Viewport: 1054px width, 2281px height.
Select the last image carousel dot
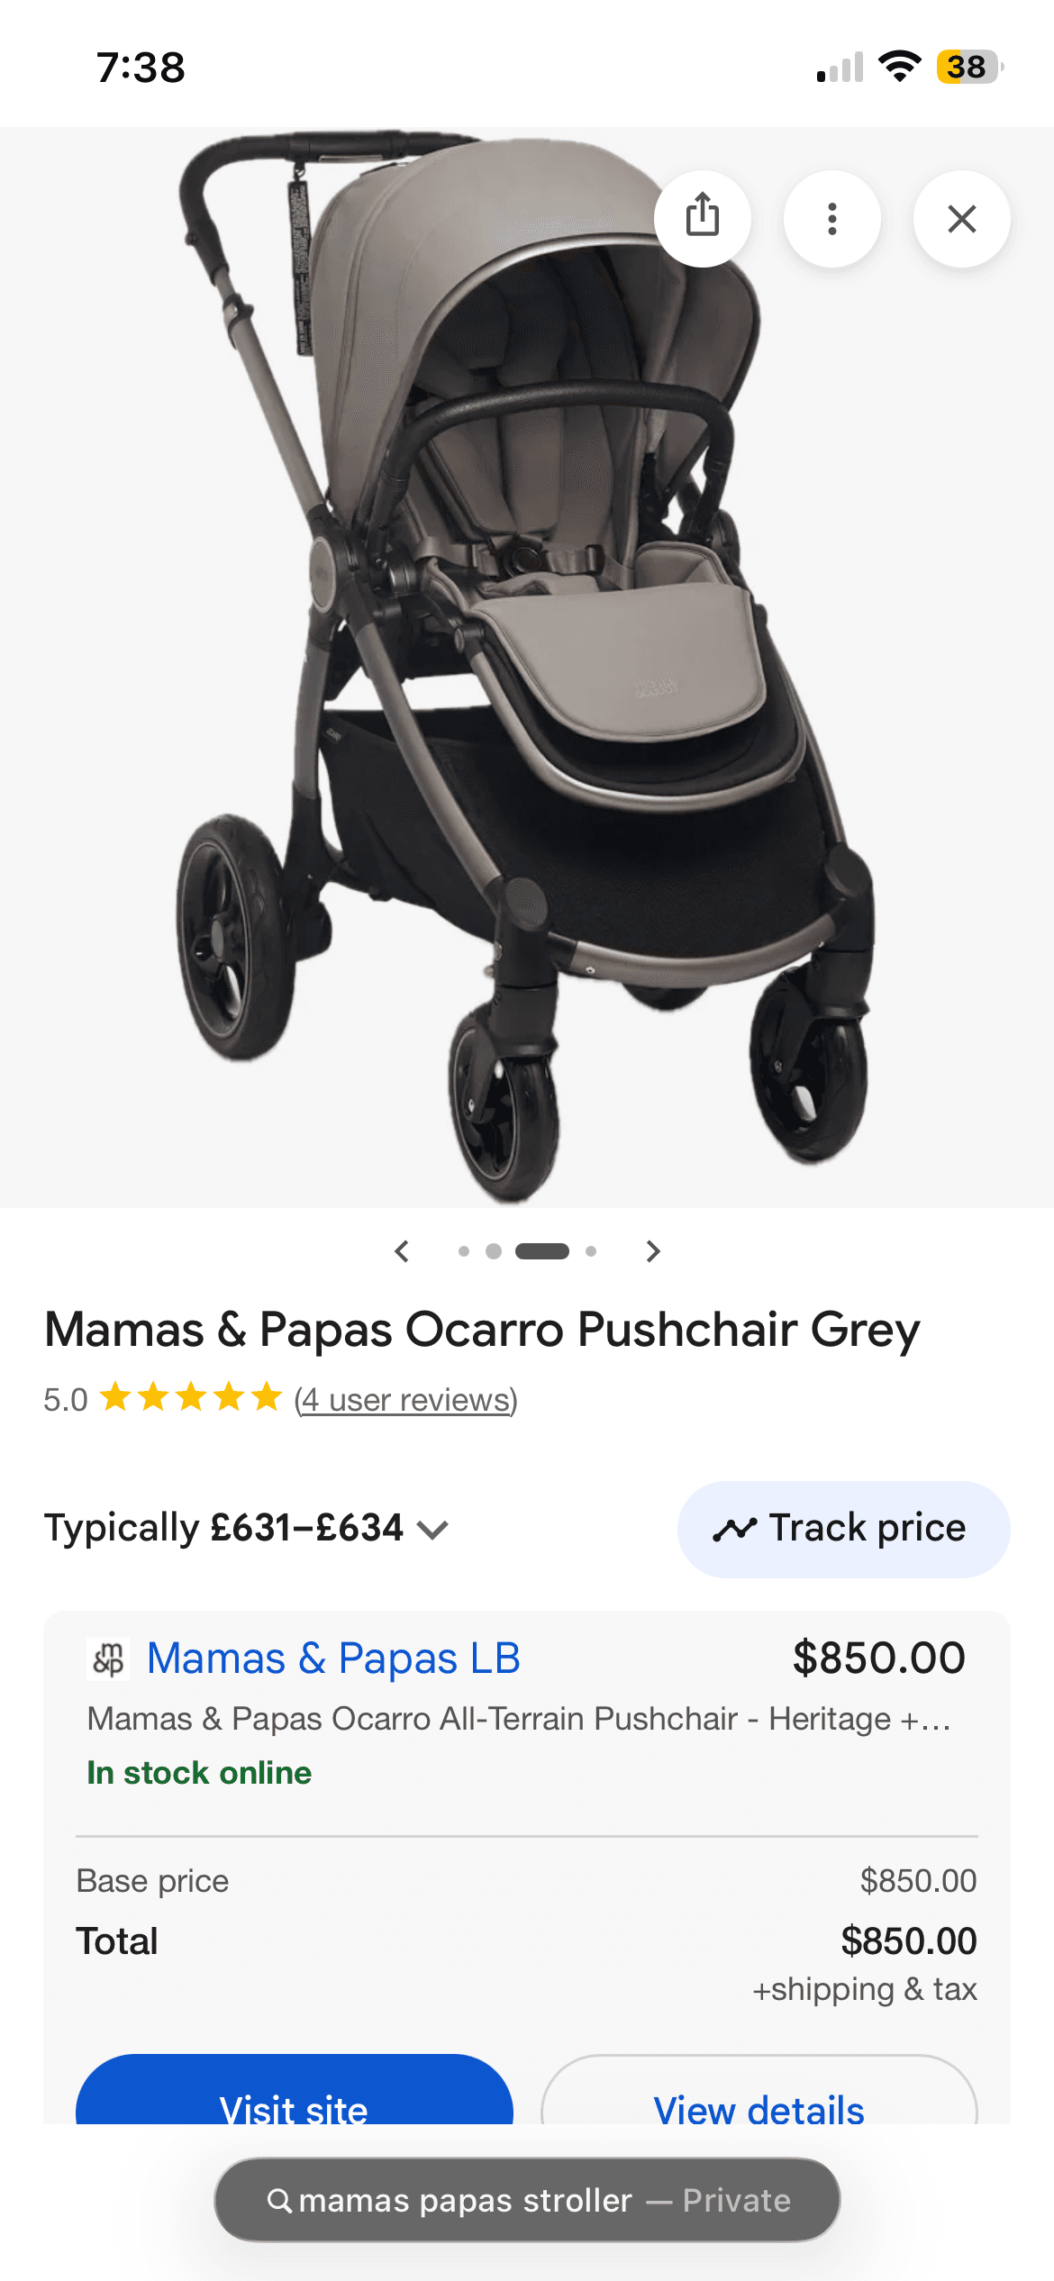click(591, 1251)
